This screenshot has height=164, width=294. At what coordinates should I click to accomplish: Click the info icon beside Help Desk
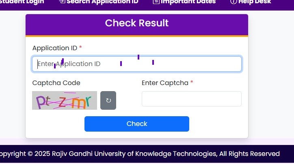click(x=233, y=2)
